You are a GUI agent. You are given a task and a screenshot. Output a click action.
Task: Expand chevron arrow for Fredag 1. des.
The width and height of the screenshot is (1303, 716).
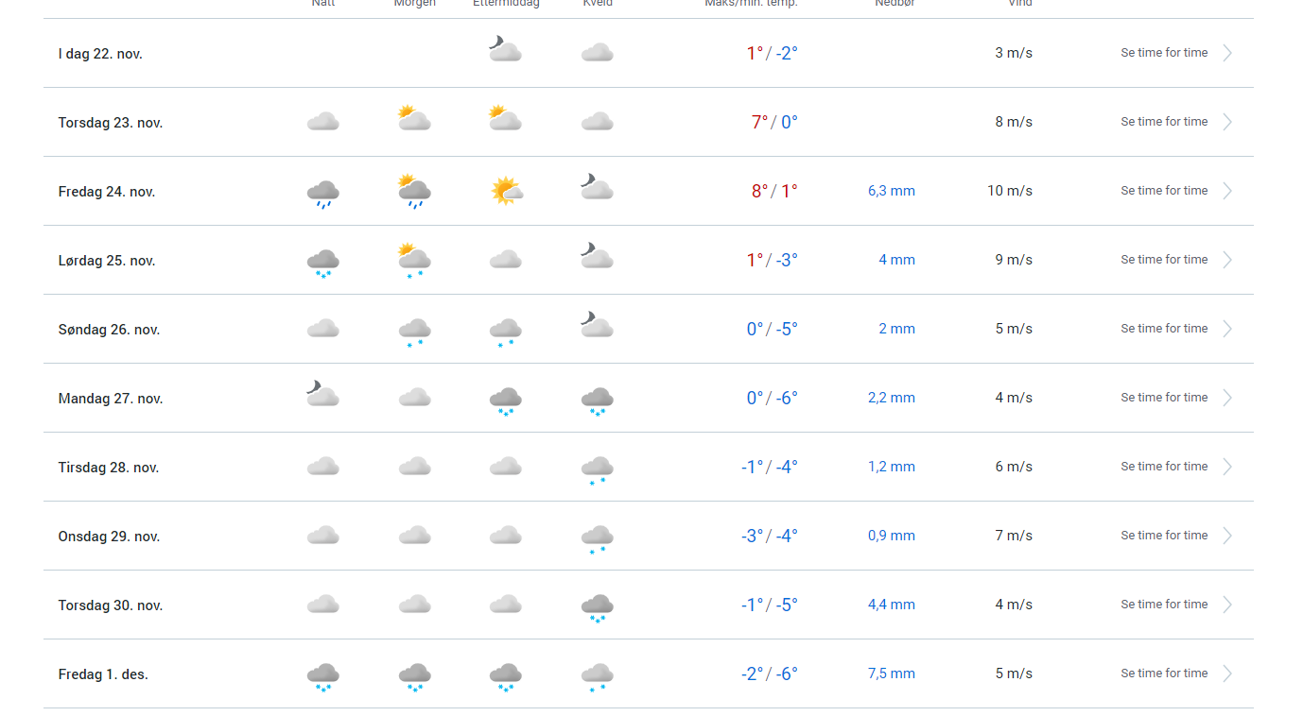pos(1227,673)
